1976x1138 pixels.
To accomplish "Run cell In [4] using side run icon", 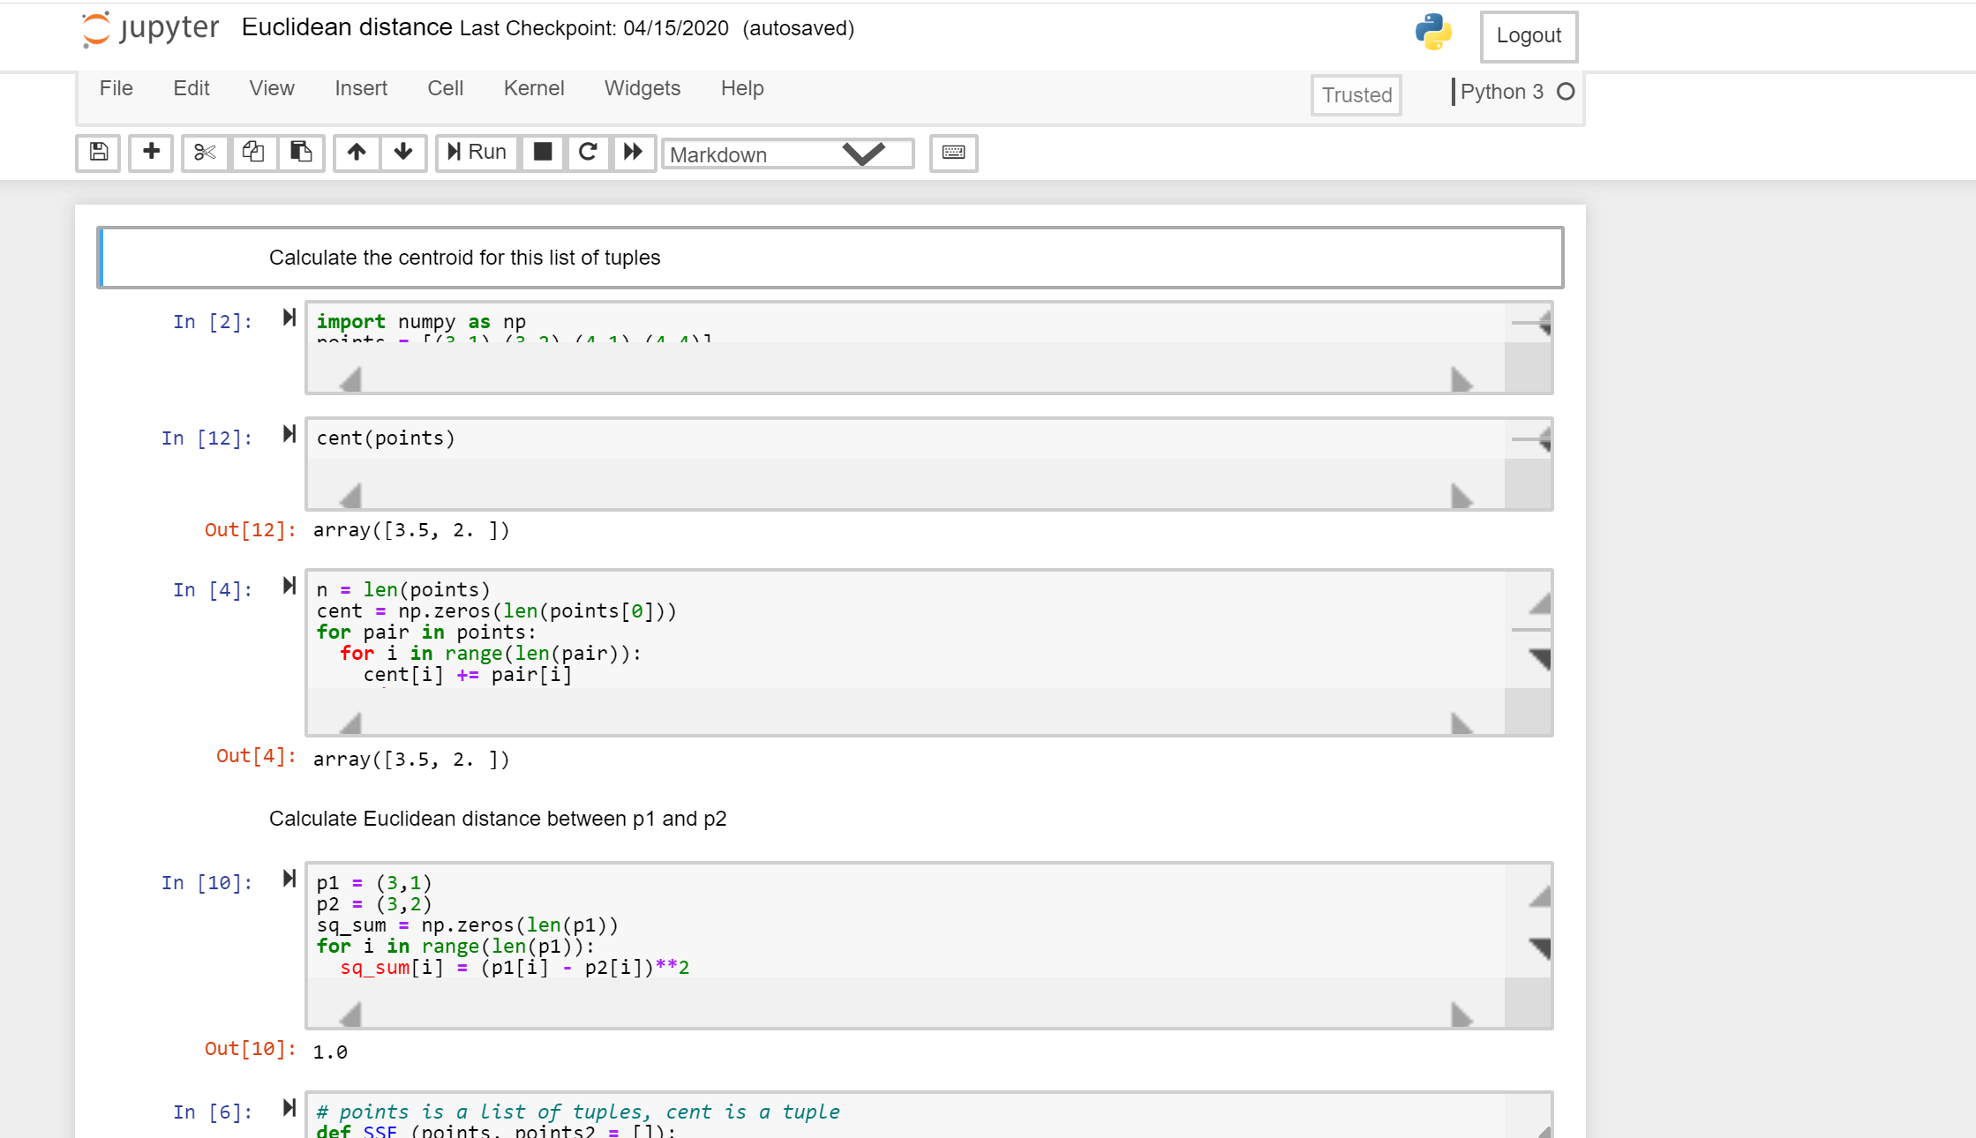I will (289, 586).
